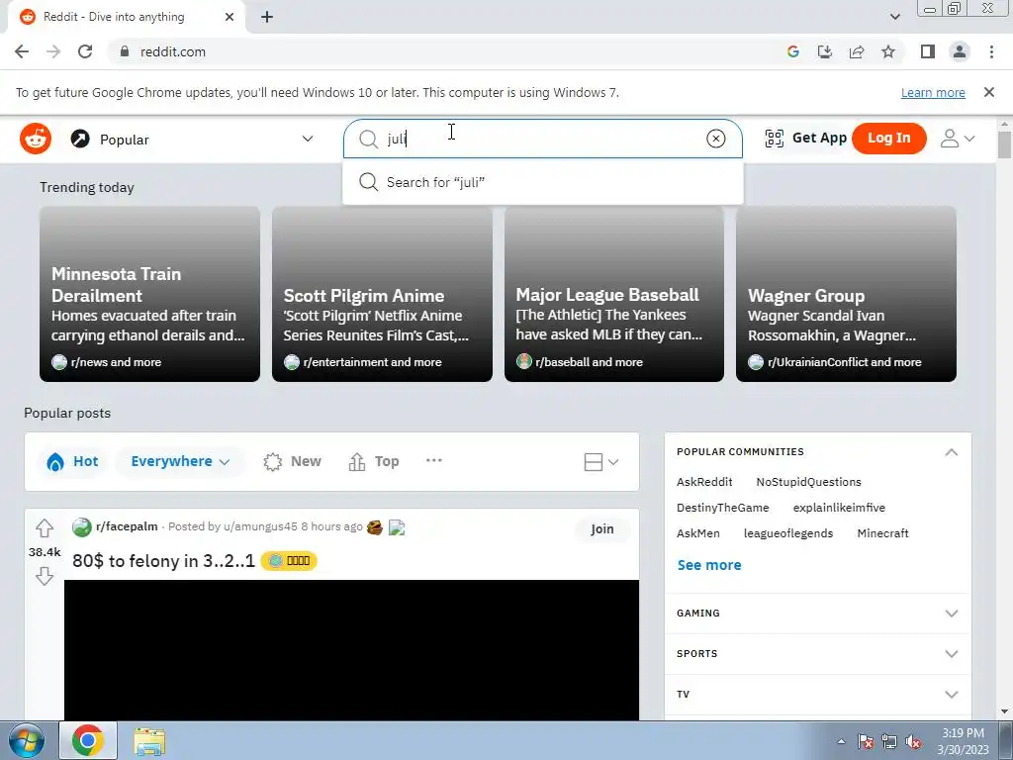
Task: Click the Log In button
Action: click(889, 139)
